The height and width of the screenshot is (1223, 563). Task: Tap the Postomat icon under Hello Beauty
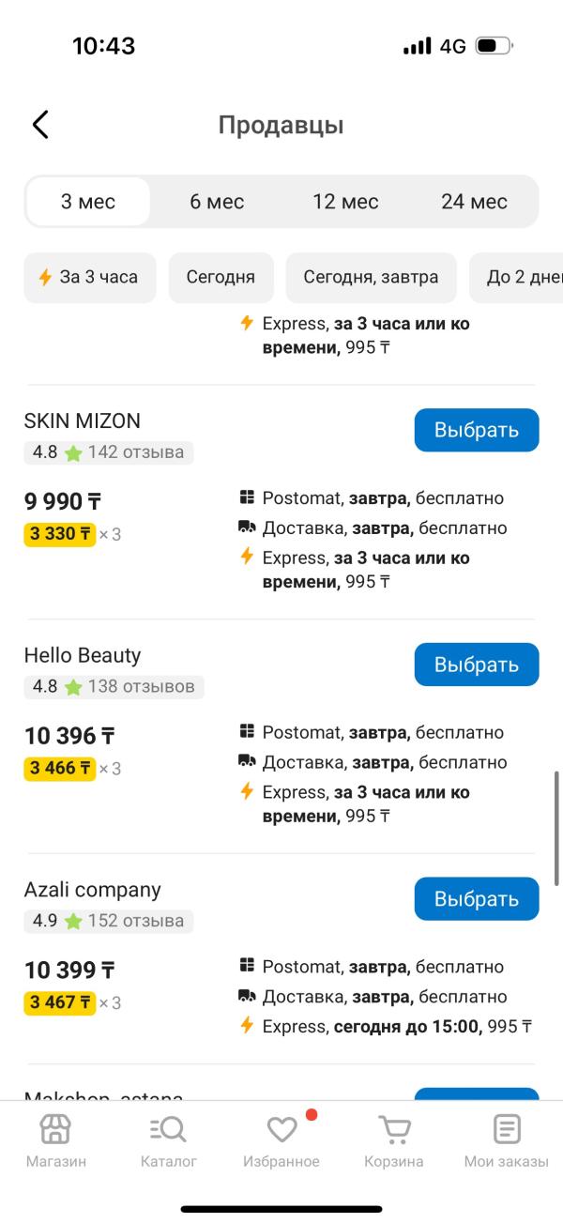point(247,731)
